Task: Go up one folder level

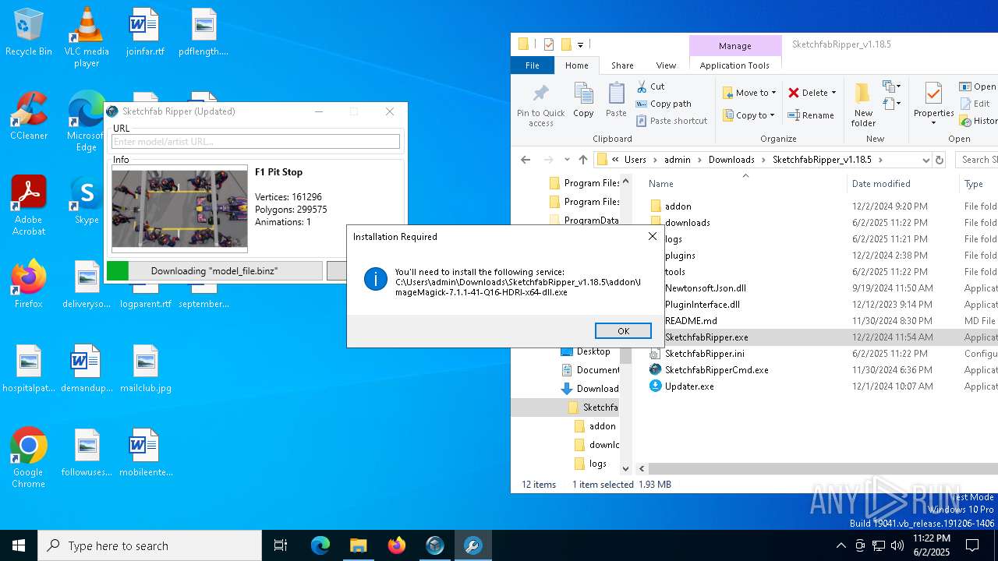Action: [x=583, y=160]
